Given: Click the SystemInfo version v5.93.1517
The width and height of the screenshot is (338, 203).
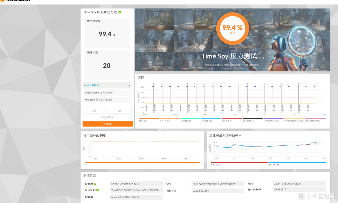Looking at the screenshot, I should click(299, 190).
